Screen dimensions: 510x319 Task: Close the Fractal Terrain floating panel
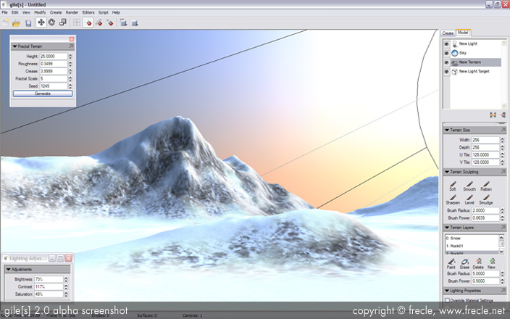coord(72,39)
